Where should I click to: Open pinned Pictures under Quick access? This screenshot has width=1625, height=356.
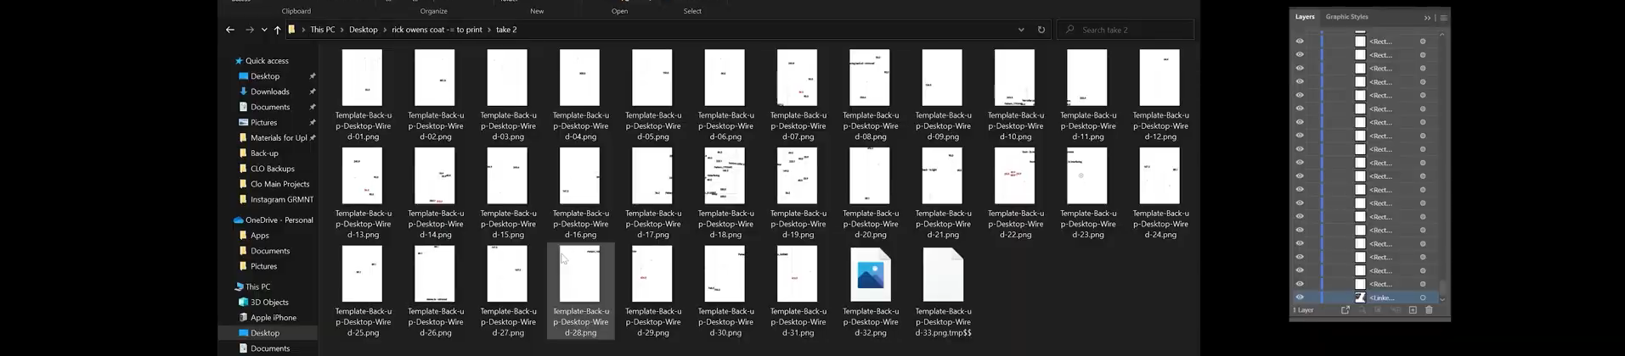tap(263, 122)
